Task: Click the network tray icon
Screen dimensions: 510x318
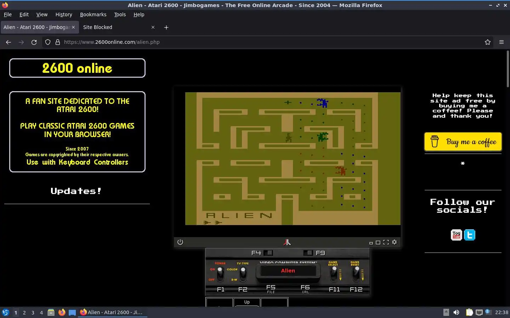Action: coord(479,312)
